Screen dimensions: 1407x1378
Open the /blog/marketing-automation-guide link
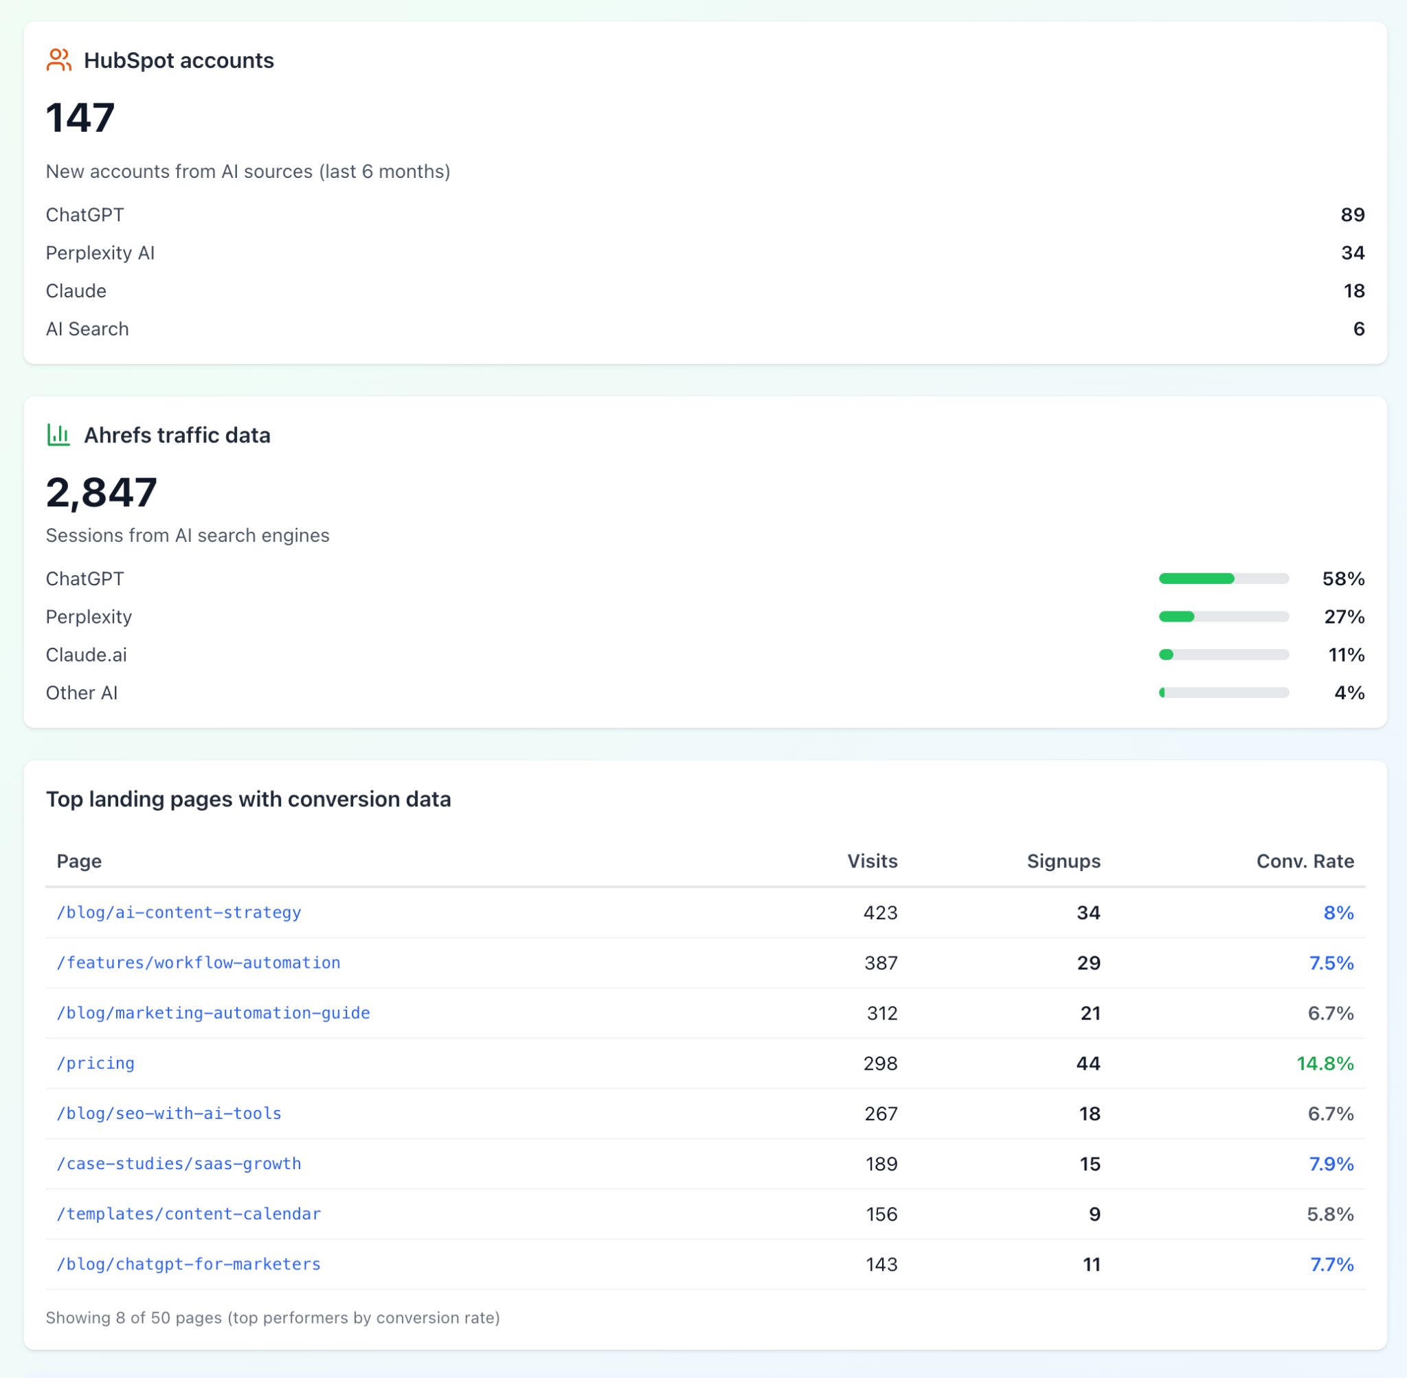click(214, 1013)
